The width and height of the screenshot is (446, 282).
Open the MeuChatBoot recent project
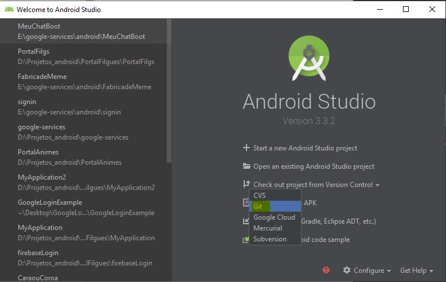84,31
